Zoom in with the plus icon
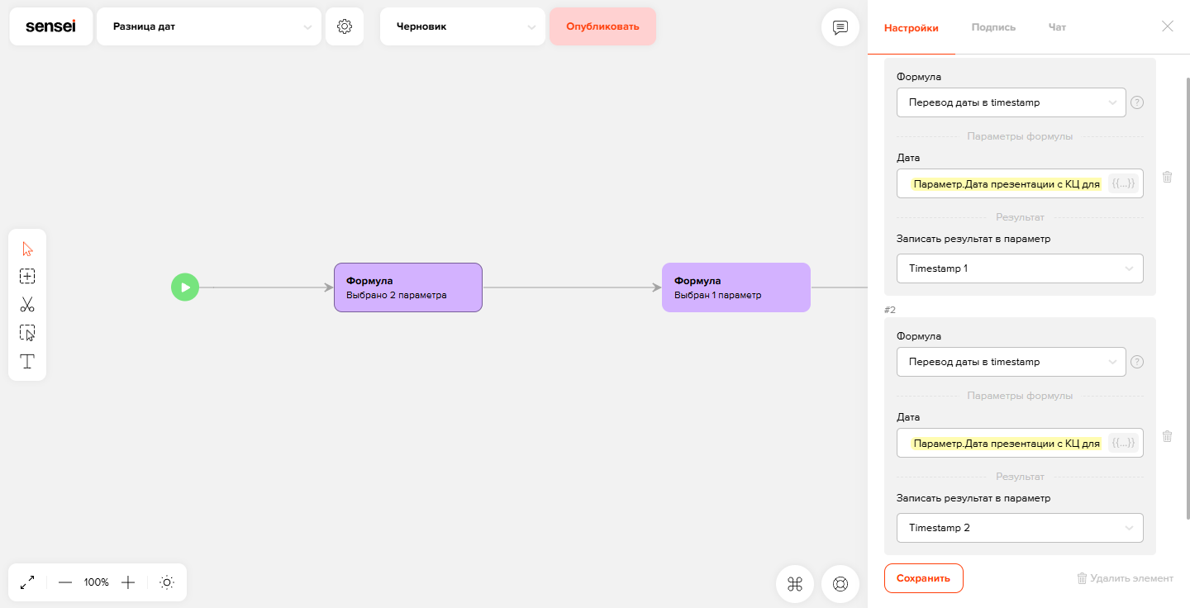This screenshot has width=1190, height=608. (x=128, y=582)
